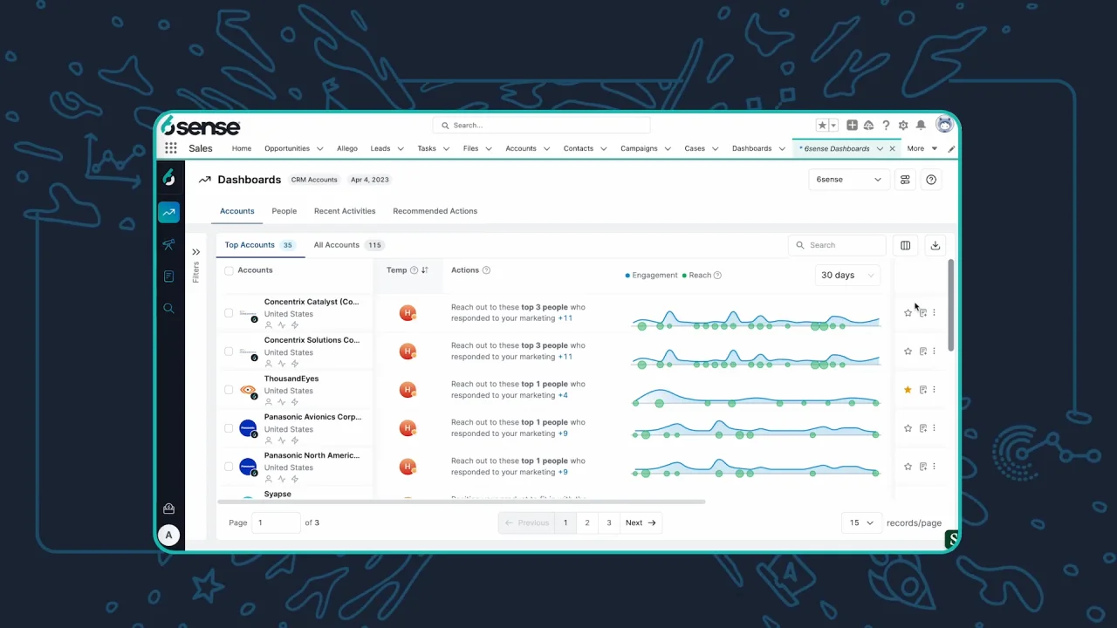Go to the Next page of results
The image size is (1117, 628).
tap(641, 523)
